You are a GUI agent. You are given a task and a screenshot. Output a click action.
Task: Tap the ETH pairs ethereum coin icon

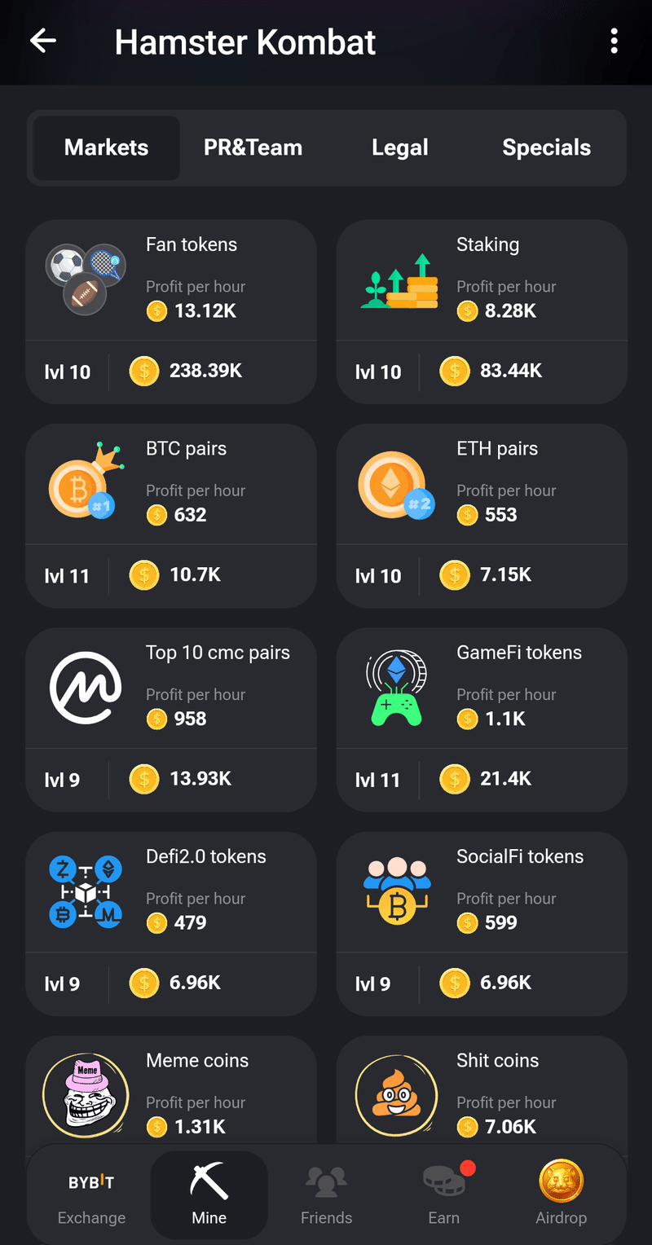tap(396, 486)
